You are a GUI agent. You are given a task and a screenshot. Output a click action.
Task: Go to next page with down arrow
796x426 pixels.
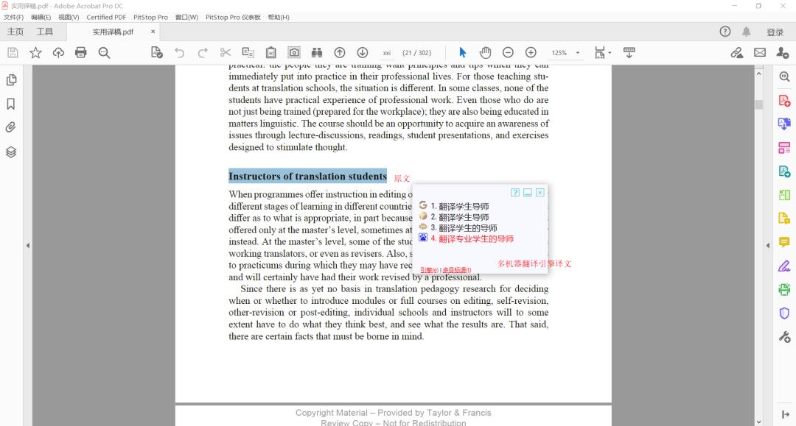tap(363, 52)
